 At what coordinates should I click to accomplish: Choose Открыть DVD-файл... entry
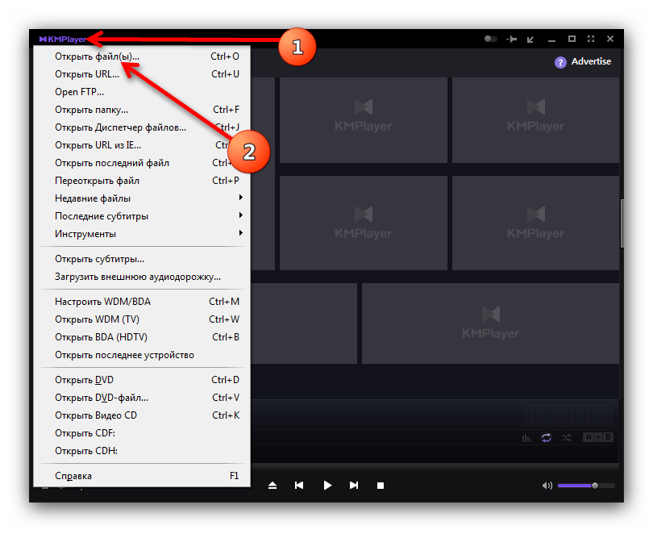[142, 398]
